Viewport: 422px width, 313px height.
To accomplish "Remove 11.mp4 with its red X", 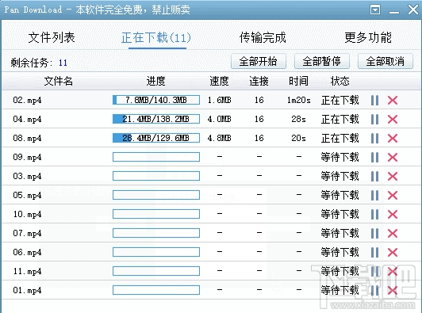I will click(393, 271).
